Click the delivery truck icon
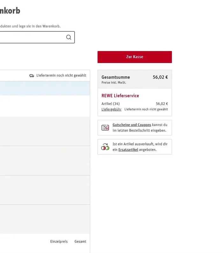 coord(32,76)
